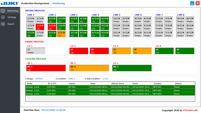Select orange firing slot 3T

(x=122, y=51)
